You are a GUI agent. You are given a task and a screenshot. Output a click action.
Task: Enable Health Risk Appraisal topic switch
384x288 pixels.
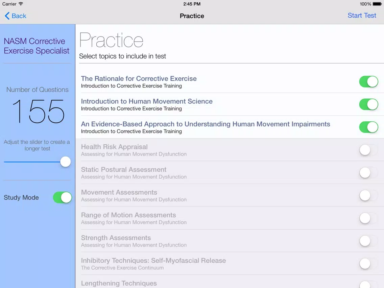[x=368, y=150]
